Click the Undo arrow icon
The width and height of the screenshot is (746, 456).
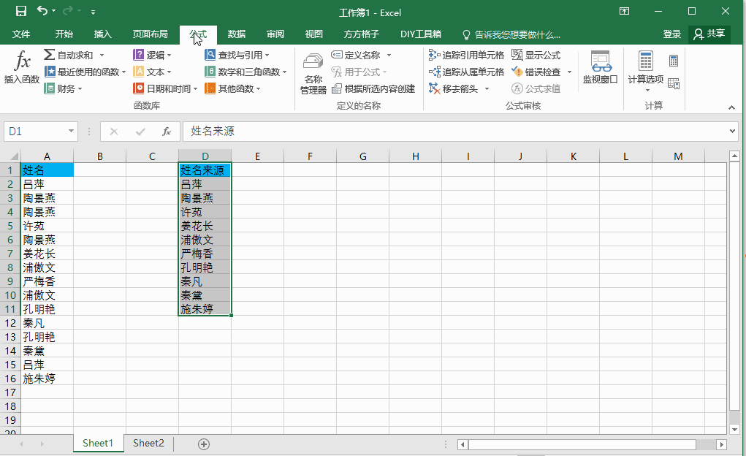[x=42, y=10]
